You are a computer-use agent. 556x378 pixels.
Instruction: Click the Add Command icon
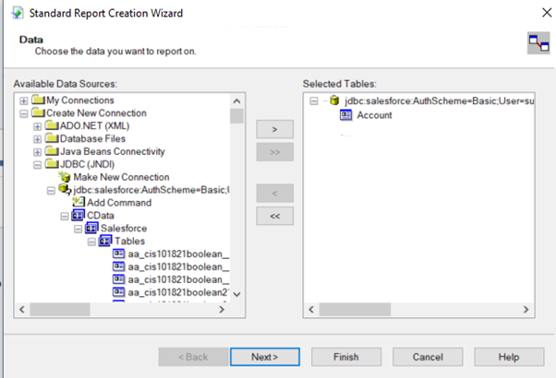point(79,203)
